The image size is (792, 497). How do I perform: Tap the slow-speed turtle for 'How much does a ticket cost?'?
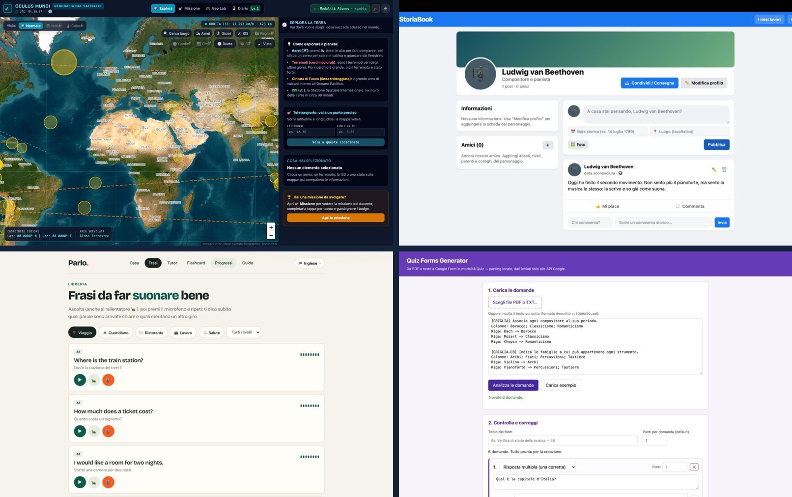pos(94,431)
